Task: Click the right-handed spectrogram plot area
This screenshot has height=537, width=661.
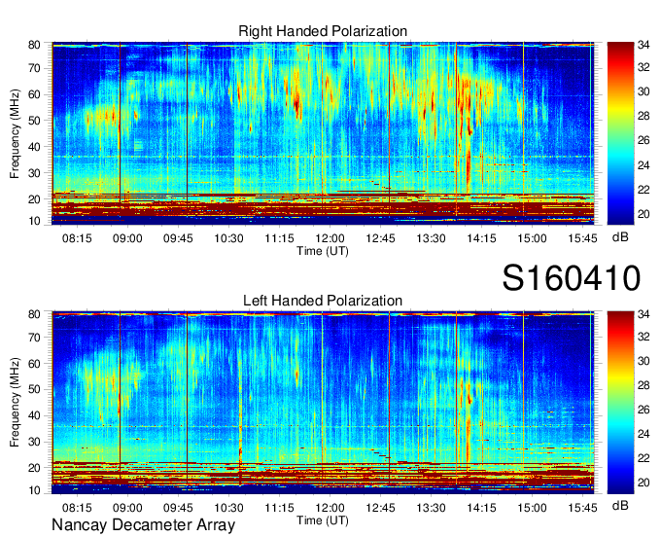Action: point(323,132)
